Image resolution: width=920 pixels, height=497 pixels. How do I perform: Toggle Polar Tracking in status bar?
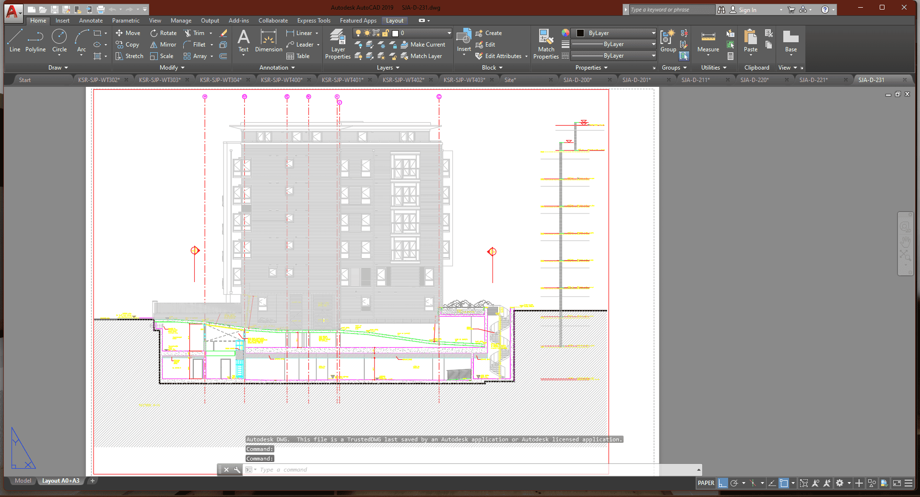(x=734, y=483)
